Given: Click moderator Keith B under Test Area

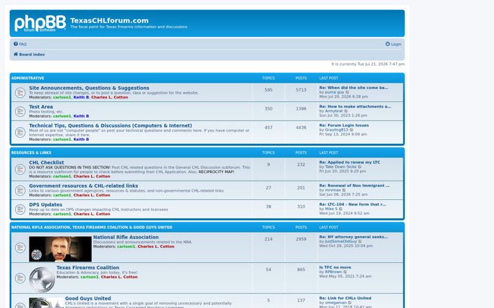Looking at the screenshot, I should (81, 116).
